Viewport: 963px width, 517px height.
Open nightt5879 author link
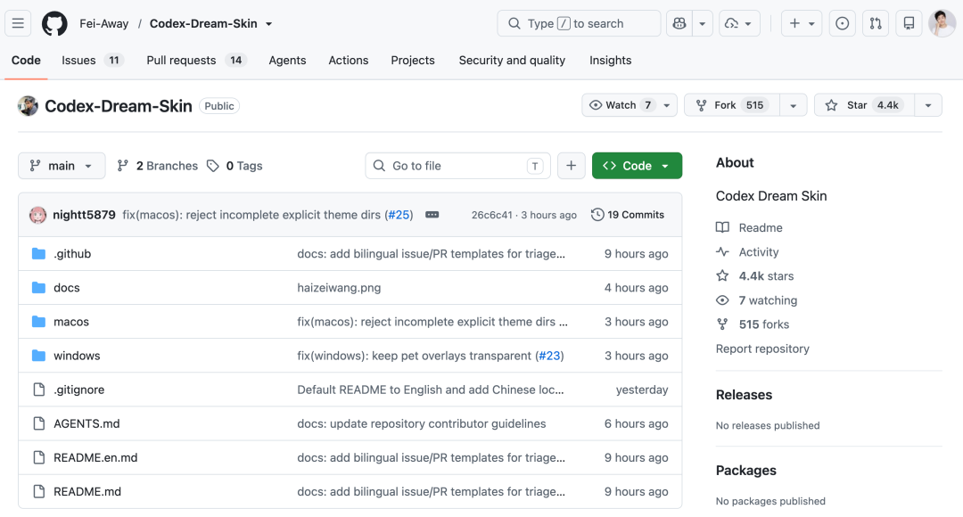[x=84, y=215]
